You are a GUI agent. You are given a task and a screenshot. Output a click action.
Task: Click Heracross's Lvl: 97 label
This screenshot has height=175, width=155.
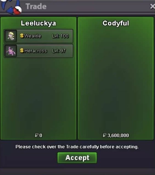click(59, 51)
